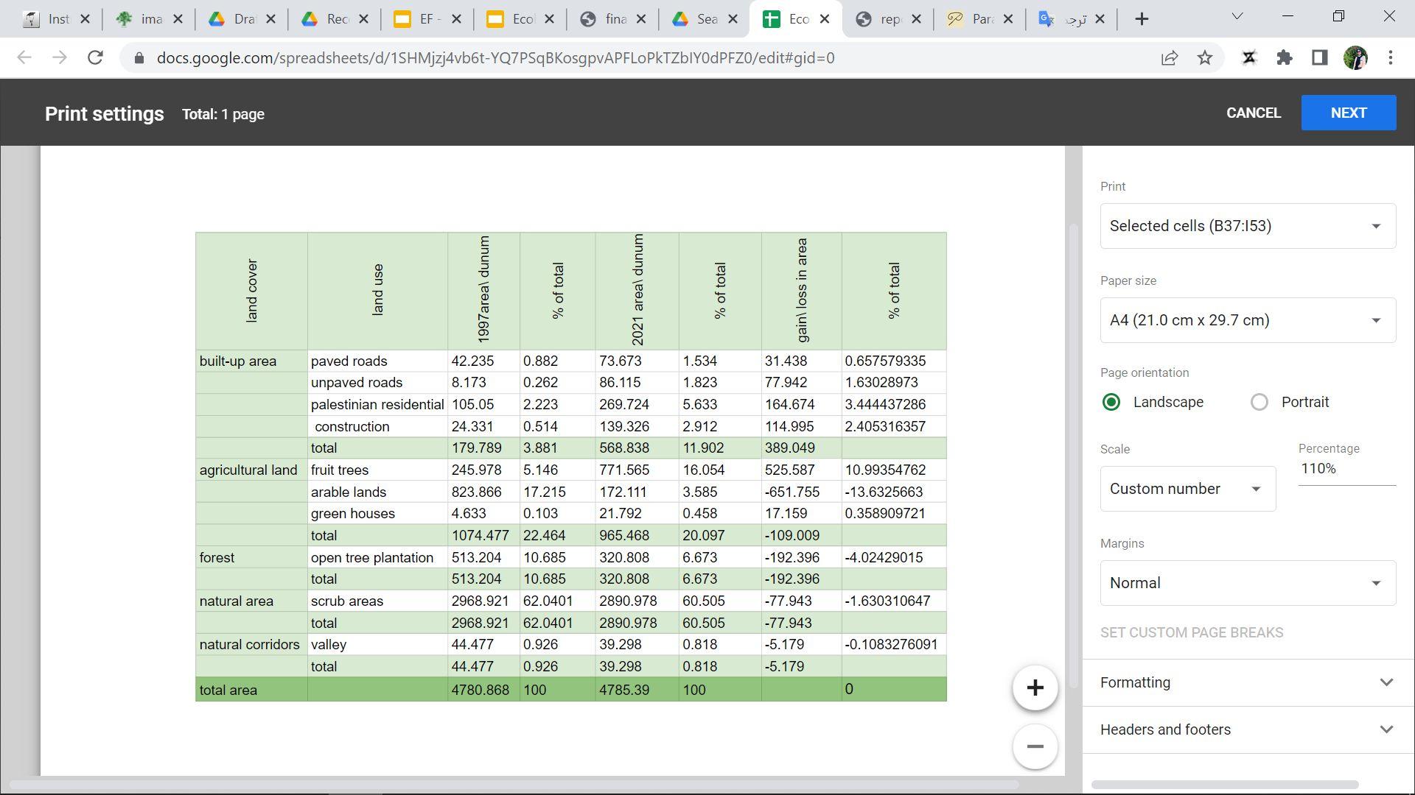Click the share page icon in address bar
This screenshot has height=795, width=1415.
coord(1169,57)
